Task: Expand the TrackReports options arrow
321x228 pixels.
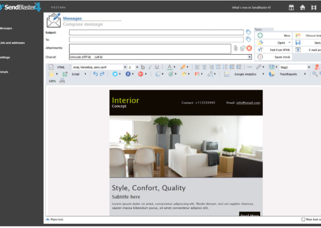Action: click(305, 74)
